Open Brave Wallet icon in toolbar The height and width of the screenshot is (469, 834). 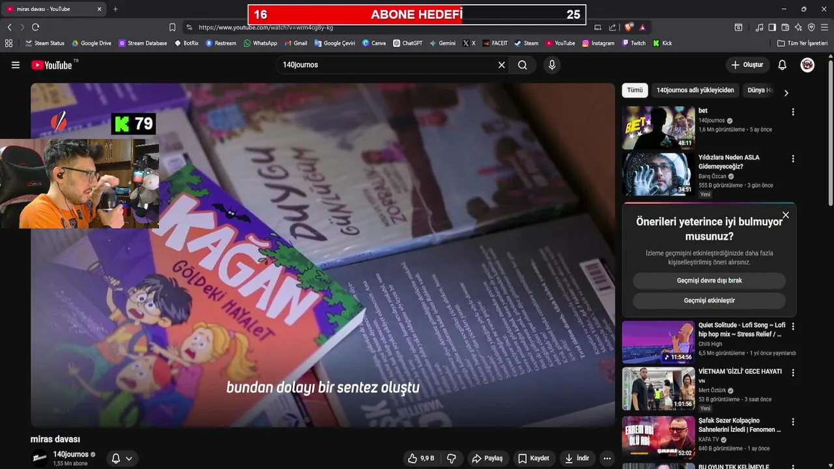(x=785, y=27)
